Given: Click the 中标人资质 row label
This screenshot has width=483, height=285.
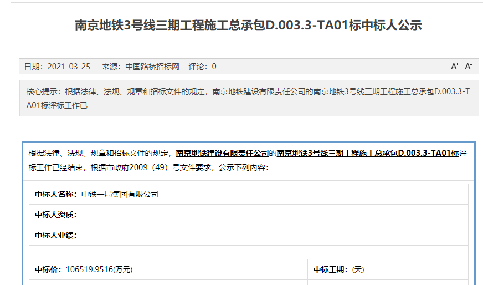Looking at the screenshot, I should [56, 215].
